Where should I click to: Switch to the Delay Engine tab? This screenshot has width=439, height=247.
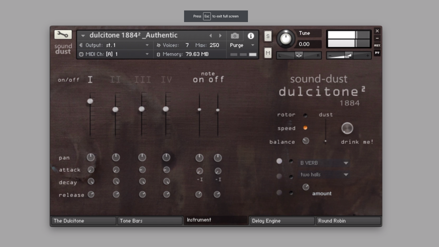click(x=282, y=221)
